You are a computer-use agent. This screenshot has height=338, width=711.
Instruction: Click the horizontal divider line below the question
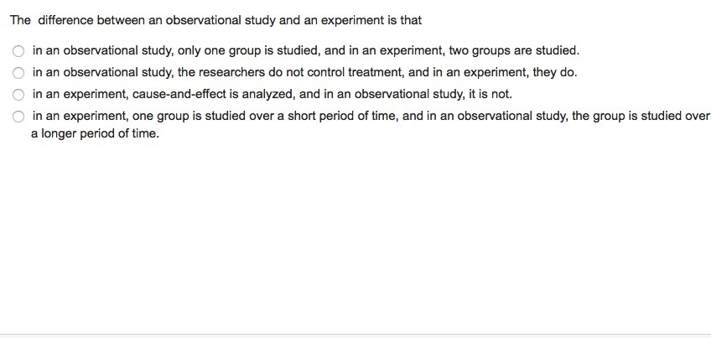click(355, 334)
